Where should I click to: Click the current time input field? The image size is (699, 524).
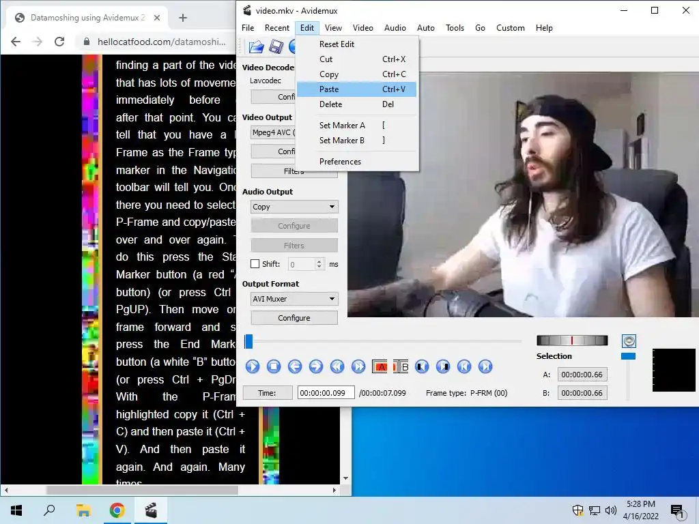click(326, 393)
